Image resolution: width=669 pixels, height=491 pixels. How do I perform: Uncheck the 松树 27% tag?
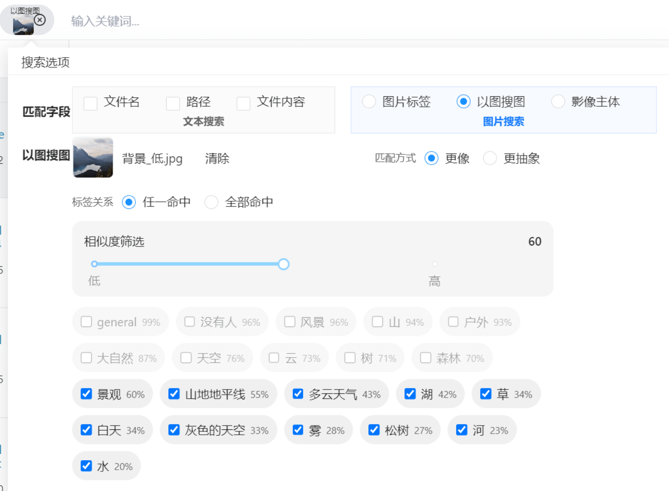click(x=374, y=429)
